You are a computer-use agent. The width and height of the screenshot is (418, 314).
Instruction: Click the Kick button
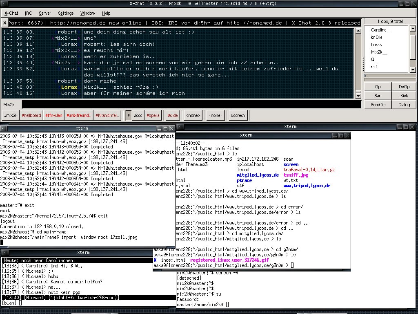(x=404, y=96)
